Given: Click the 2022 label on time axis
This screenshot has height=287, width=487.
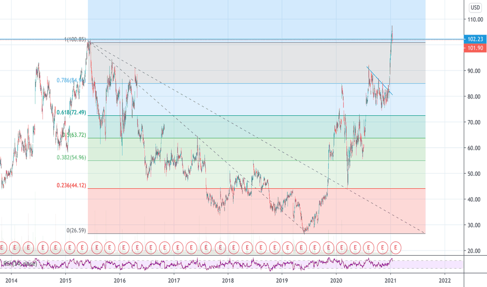Looking at the screenshot, I should [x=445, y=281].
